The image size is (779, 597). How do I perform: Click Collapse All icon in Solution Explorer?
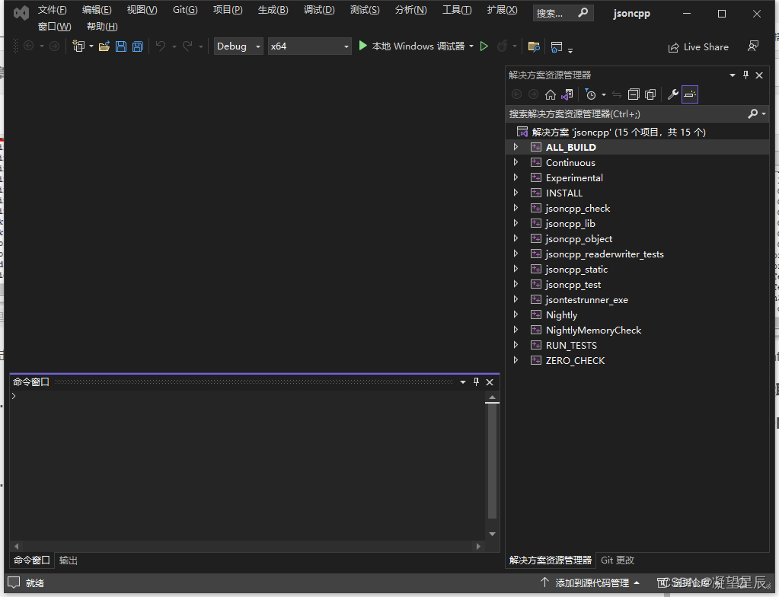(634, 94)
